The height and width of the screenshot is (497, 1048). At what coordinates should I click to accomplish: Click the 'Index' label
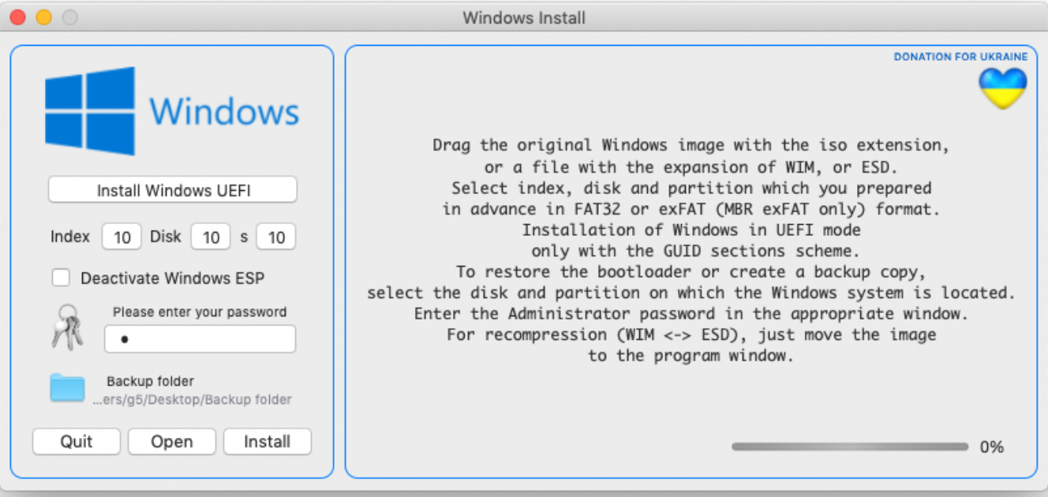coord(70,237)
